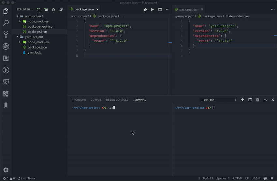Screen dimensions: 277x181
Task: Open More Actions menu of left editor
Action: [x=168, y=9]
